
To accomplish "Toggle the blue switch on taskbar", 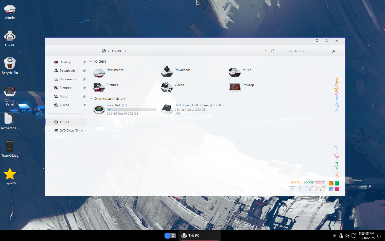I will point(170,236).
